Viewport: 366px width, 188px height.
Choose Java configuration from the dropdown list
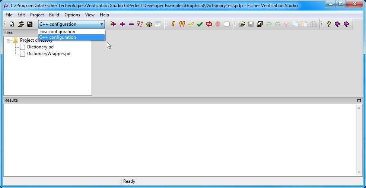[71, 32]
